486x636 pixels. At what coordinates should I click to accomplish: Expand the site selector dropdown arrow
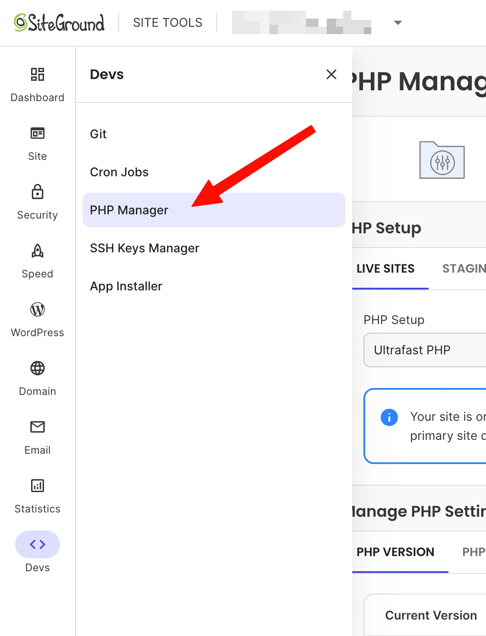(398, 22)
